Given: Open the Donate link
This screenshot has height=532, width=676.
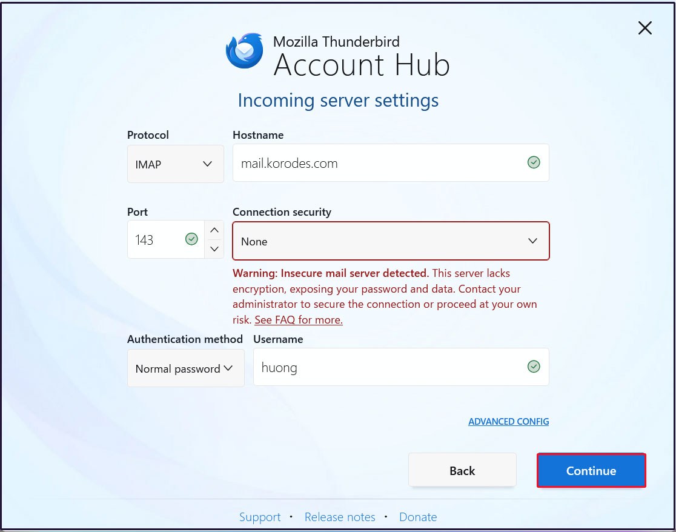Looking at the screenshot, I should pyautogui.click(x=418, y=517).
